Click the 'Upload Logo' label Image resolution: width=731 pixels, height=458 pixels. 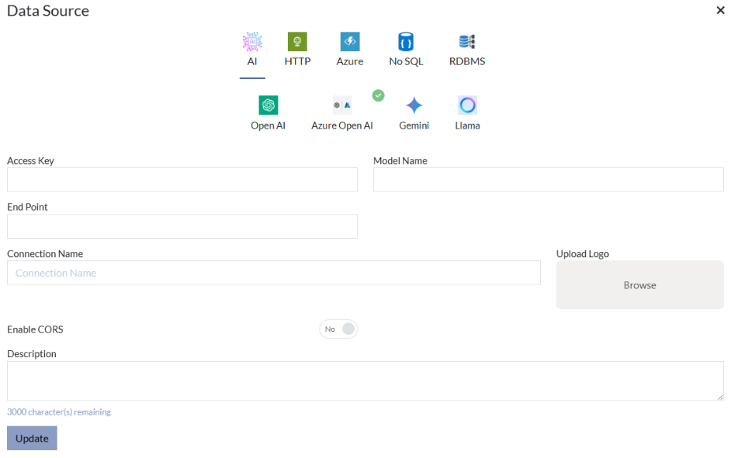point(582,253)
